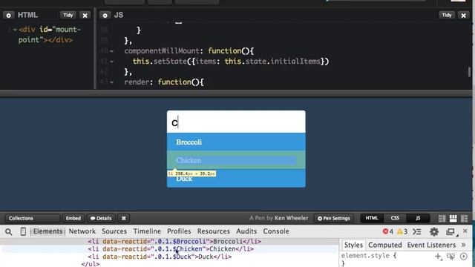Collapse the setState line fold arrow

click(112, 62)
